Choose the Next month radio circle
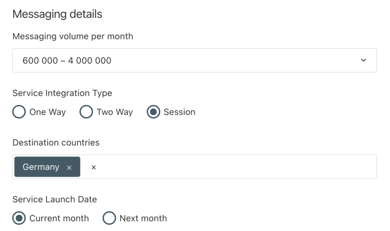Screen dimensions: 390x231 click(x=109, y=218)
